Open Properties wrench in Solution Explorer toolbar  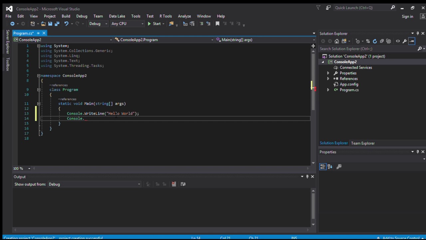(405, 41)
